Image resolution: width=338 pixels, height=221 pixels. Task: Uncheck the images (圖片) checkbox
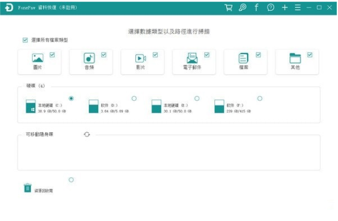[52, 55]
